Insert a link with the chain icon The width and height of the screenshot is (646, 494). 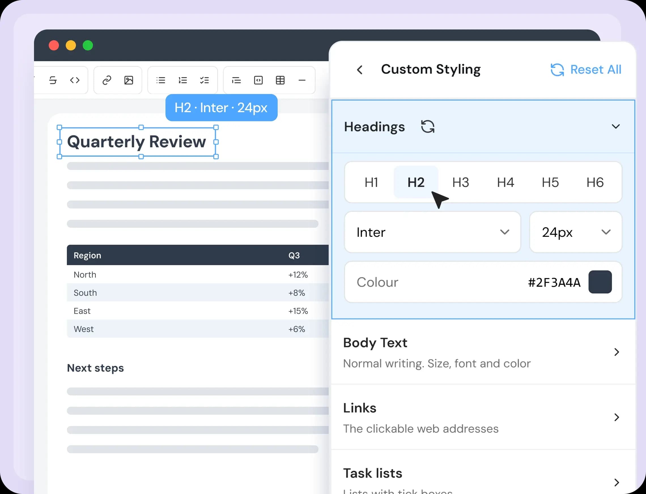107,80
